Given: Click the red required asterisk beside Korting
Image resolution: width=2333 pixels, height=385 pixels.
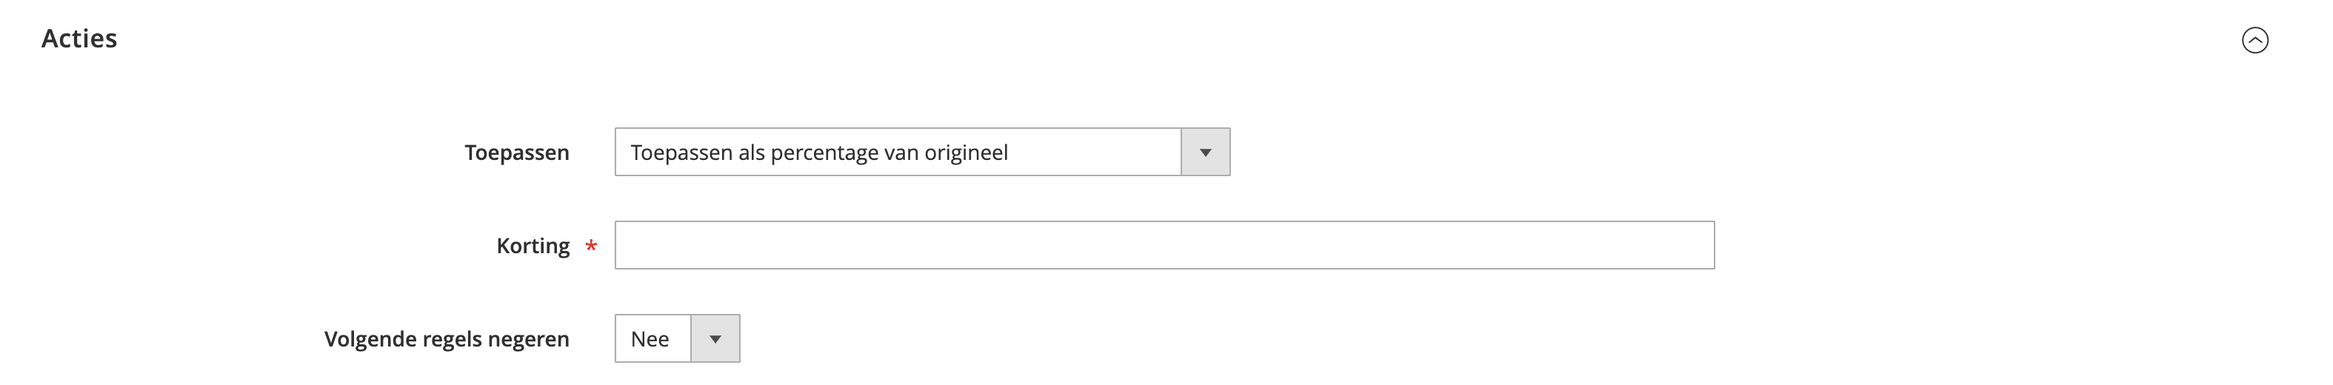Looking at the screenshot, I should pyautogui.click(x=592, y=247).
